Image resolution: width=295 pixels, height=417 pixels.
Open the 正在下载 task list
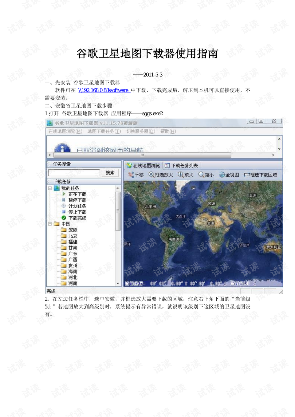[x=74, y=194]
